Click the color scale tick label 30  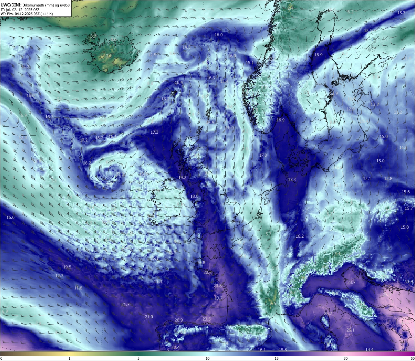346,358
